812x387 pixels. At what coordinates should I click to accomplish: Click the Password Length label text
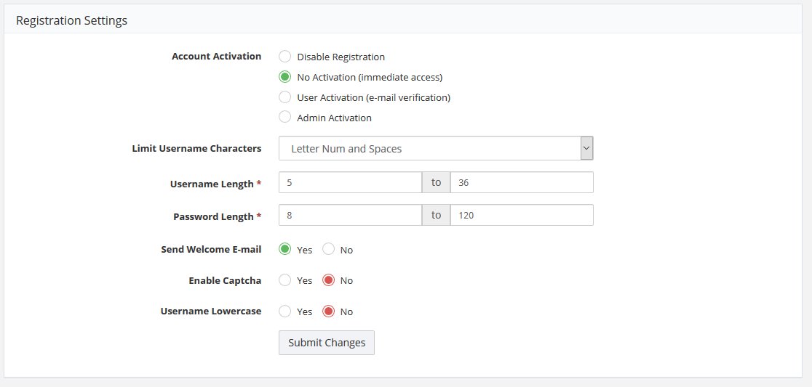point(213,216)
